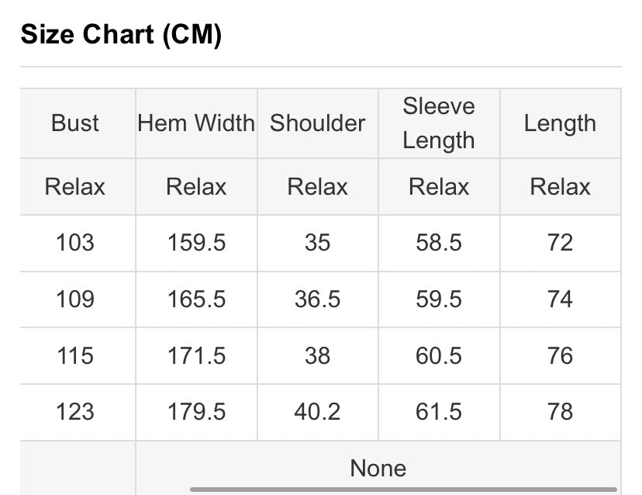Click the Shoulder column header
This screenshot has height=495, width=642.
pos(318,123)
